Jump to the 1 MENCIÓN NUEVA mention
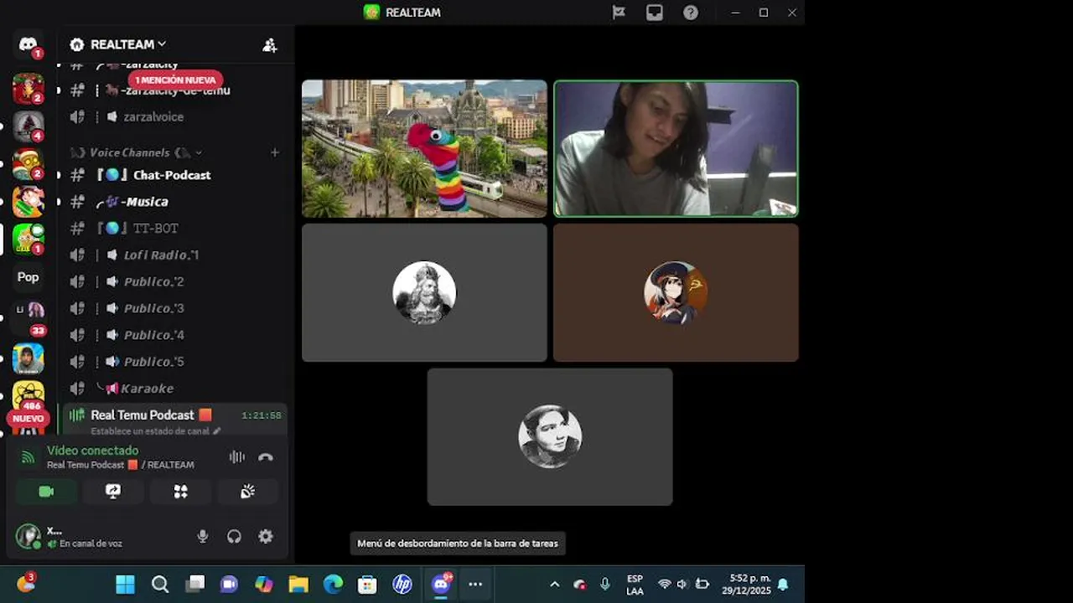 (x=175, y=80)
